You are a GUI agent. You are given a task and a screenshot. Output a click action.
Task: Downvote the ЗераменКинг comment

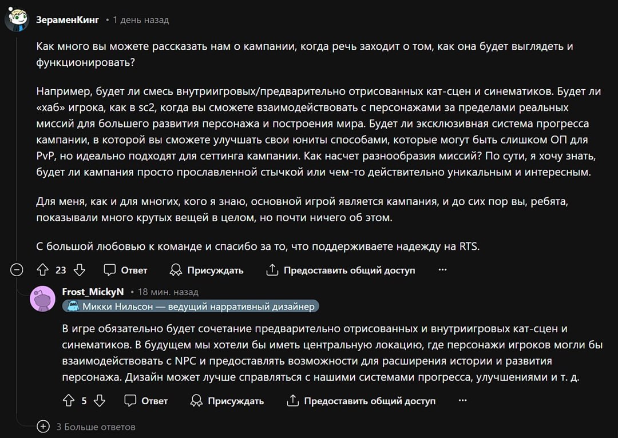click(79, 270)
